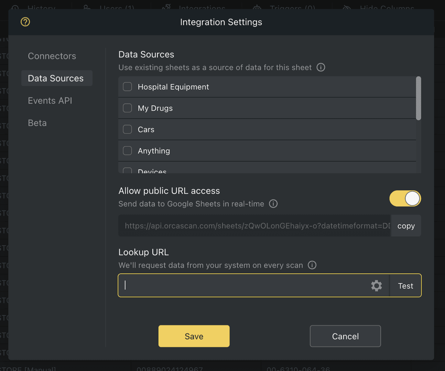Viewport: 445px width, 371px height.
Task: Check the Cars data source
Action: coord(127,129)
